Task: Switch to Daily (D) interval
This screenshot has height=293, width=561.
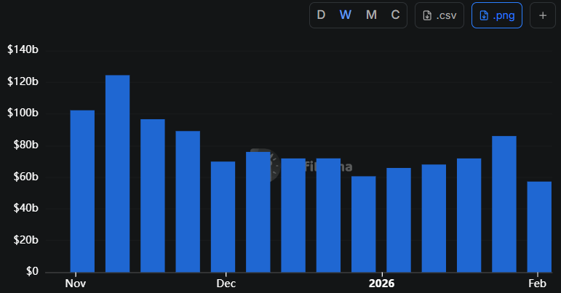Action: point(321,15)
